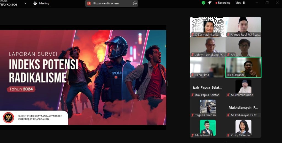Select the Muchamad Arifin participant tile

pyautogui.click(x=243, y=88)
